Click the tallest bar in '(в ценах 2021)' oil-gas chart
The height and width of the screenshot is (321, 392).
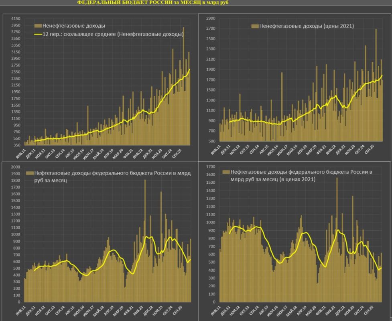337,240
